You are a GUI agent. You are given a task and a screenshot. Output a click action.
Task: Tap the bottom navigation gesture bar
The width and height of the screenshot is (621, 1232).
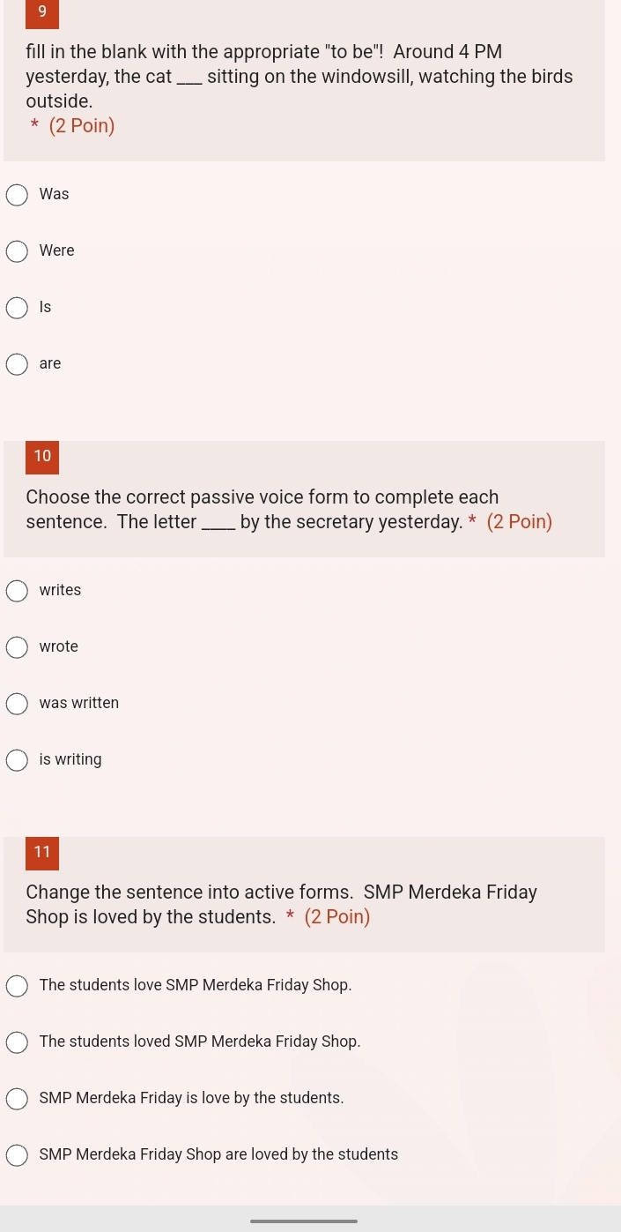[304, 1221]
